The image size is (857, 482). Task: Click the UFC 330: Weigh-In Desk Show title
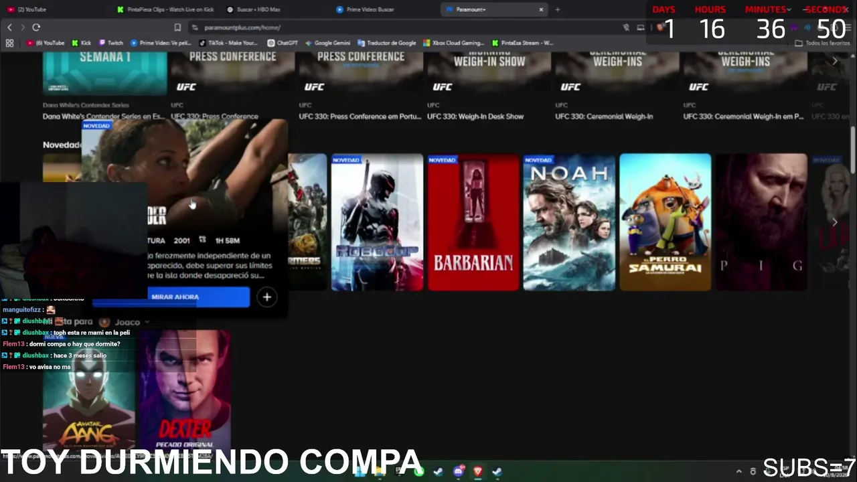pos(475,116)
